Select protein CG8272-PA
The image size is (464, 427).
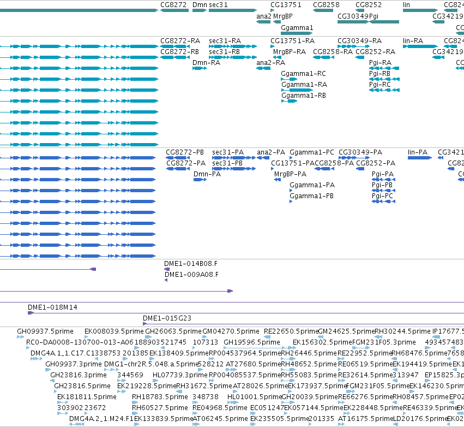pos(186,163)
